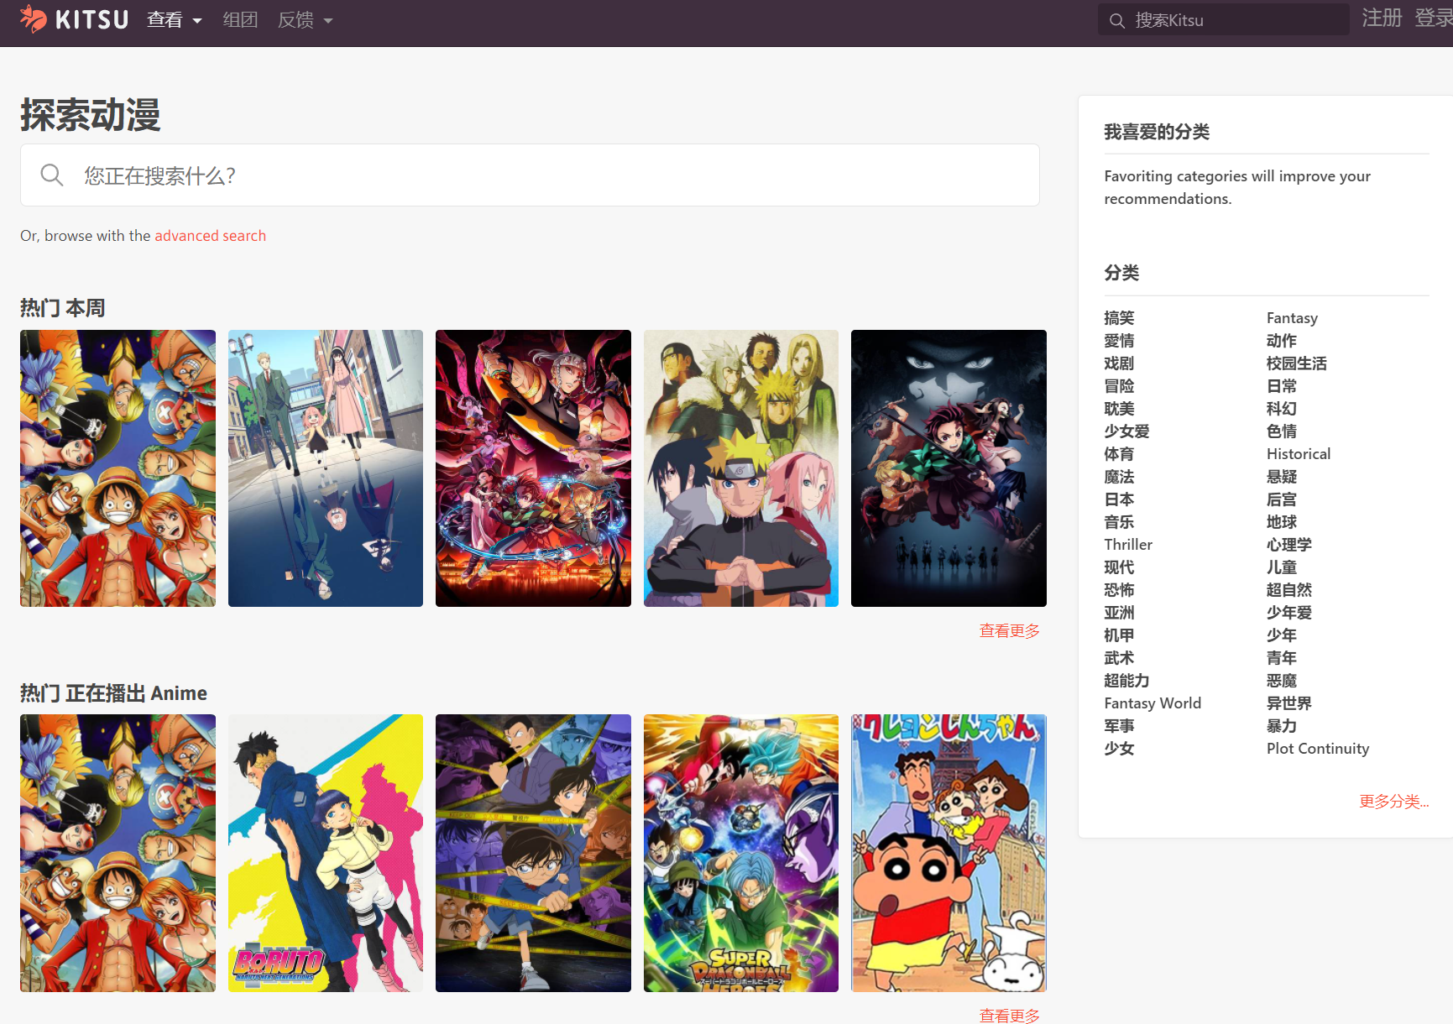Viewport: 1453px width, 1024px height.
Task: Select the 后宫 category
Action: point(1282,499)
